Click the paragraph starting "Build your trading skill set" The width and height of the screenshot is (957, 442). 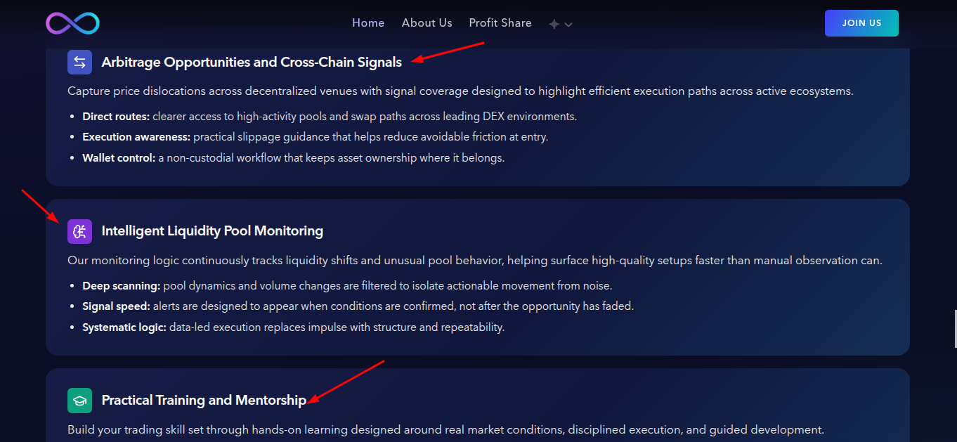coord(445,430)
